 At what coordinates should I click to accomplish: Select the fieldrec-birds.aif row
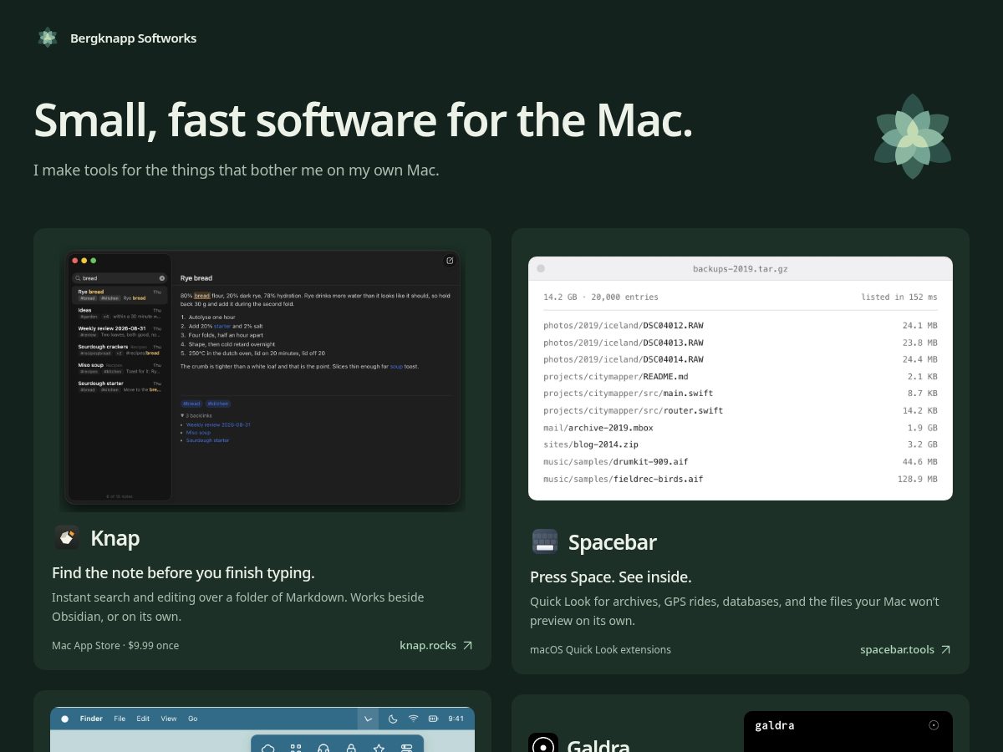(741, 480)
